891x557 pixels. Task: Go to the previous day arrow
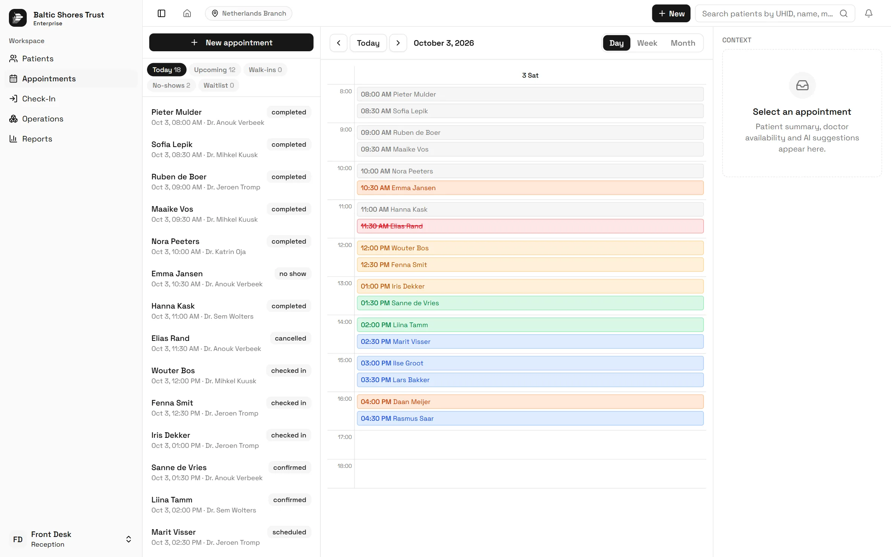tap(339, 43)
